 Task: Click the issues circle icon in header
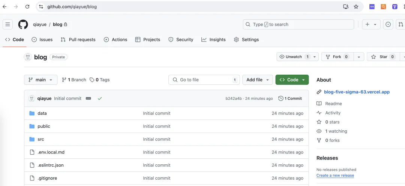click(x=388, y=24)
